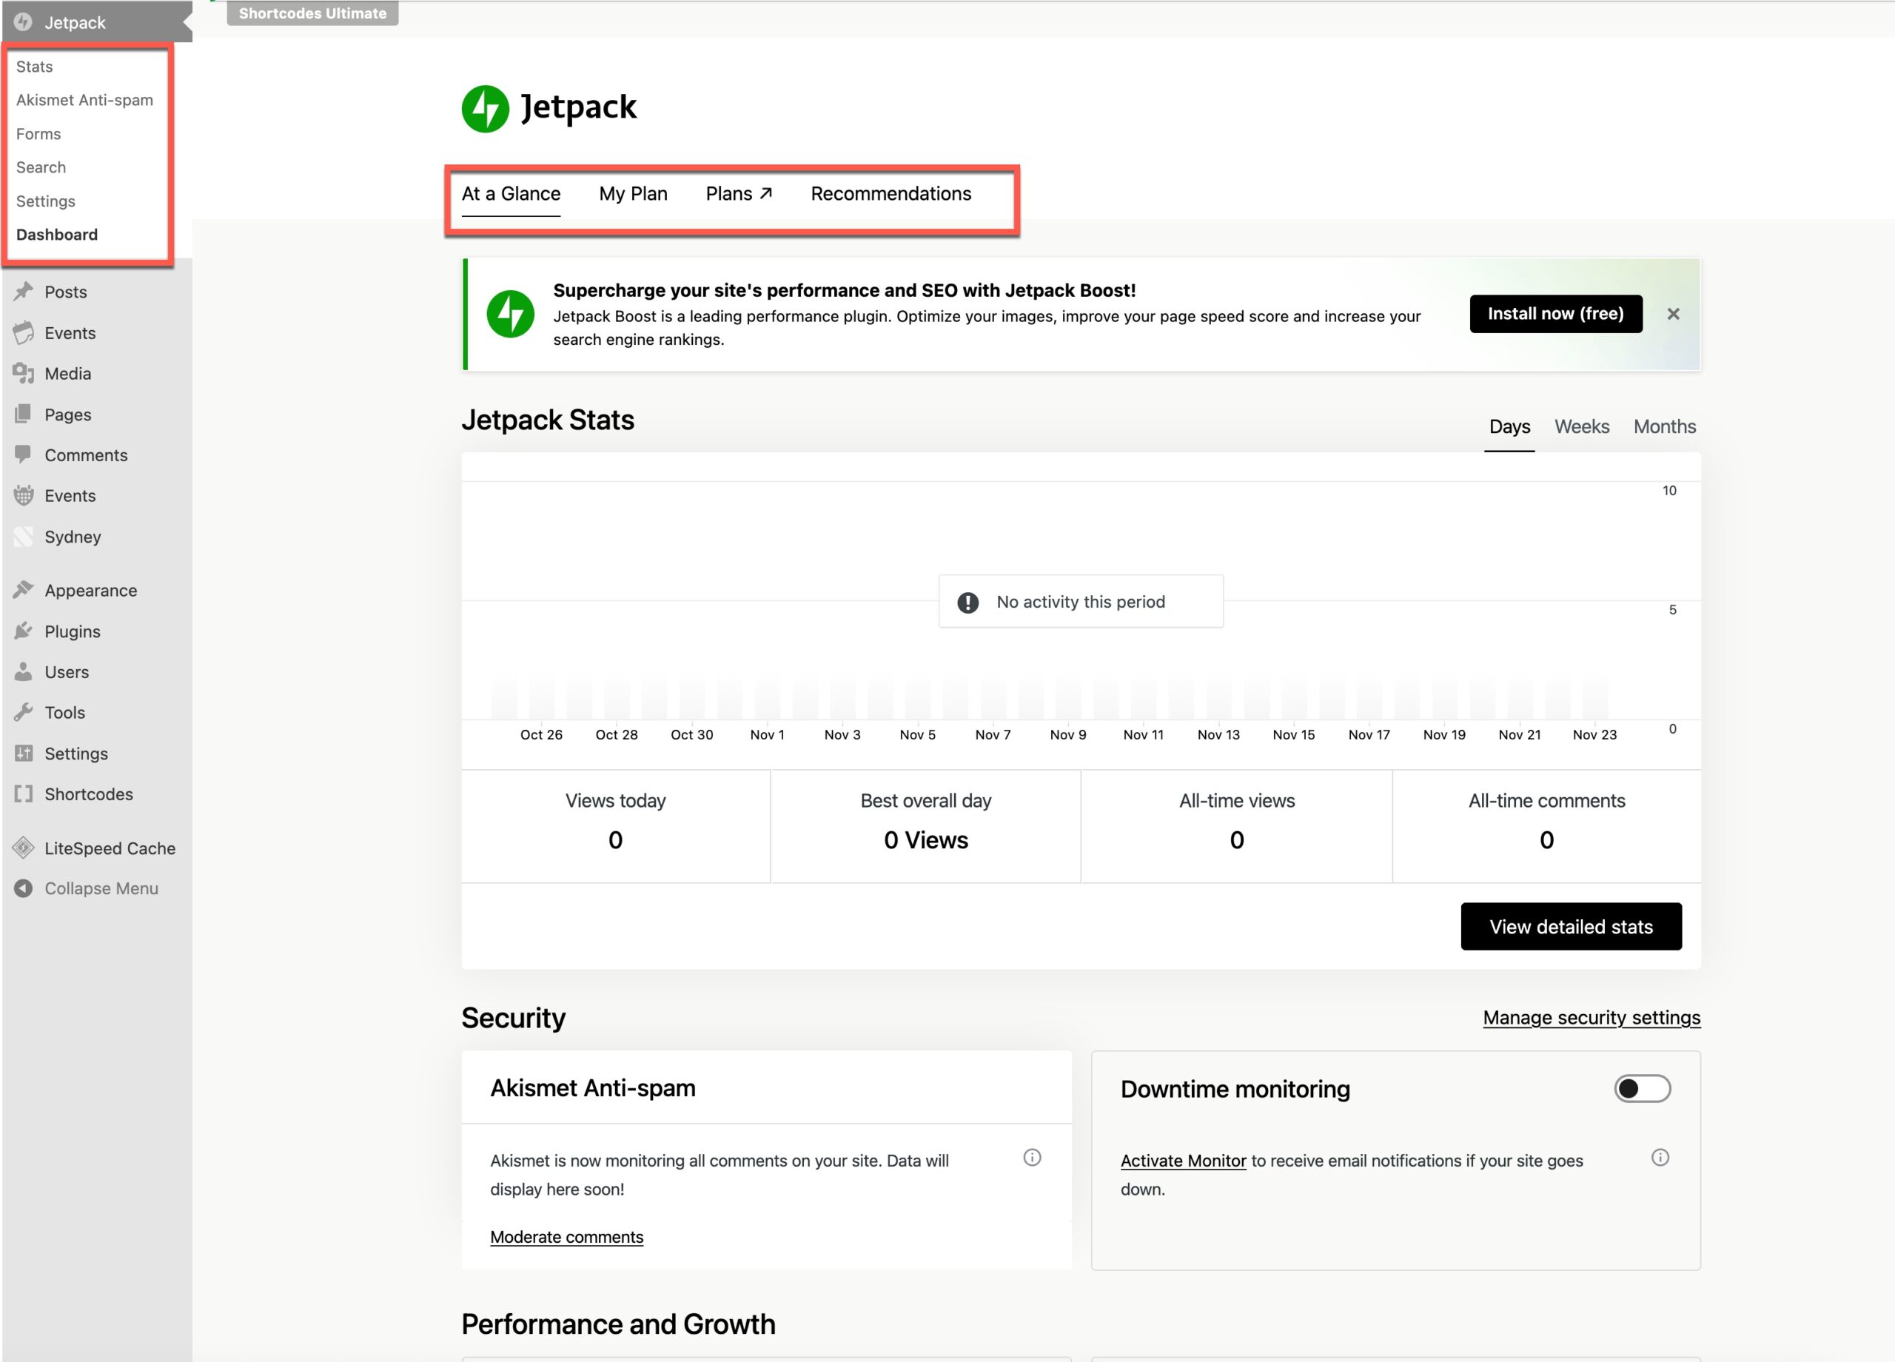The width and height of the screenshot is (1895, 1362).
Task: Click the No activity this period notice
Action: (x=1080, y=602)
